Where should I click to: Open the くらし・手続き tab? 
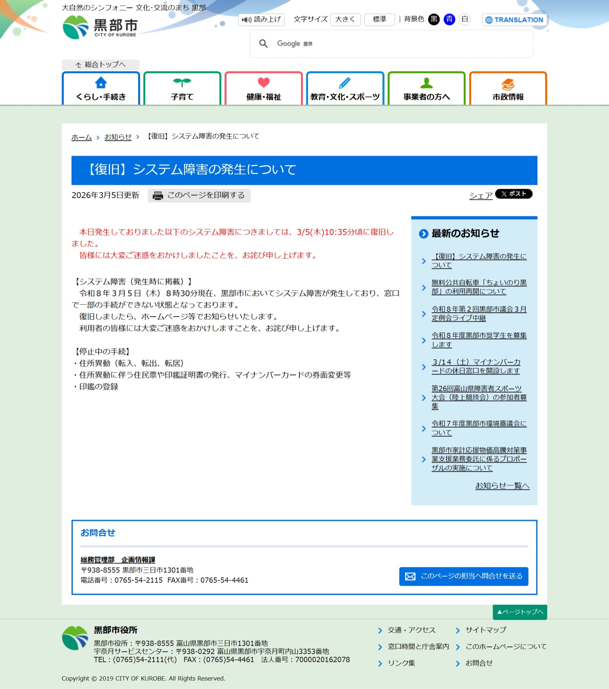(x=101, y=89)
